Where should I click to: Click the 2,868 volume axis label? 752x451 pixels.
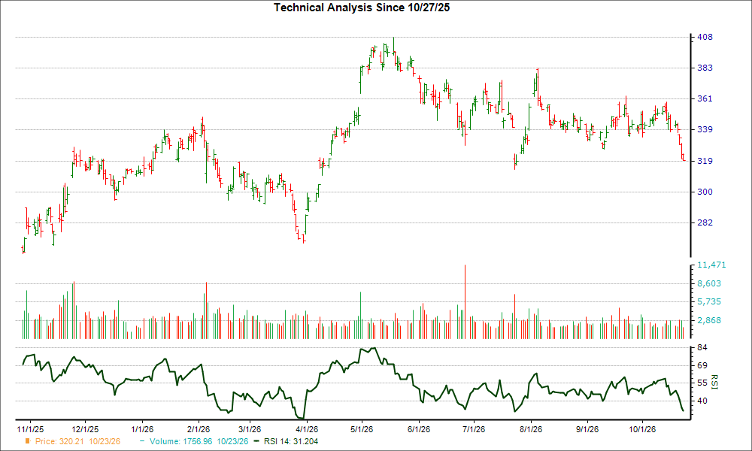coord(709,320)
